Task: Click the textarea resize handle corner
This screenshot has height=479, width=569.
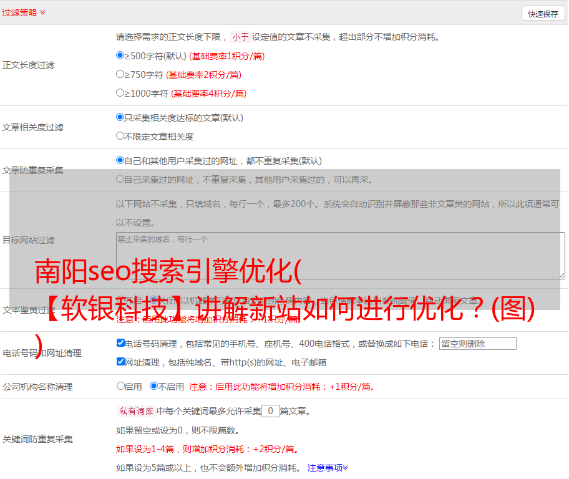Action: (x=562, y=276)
